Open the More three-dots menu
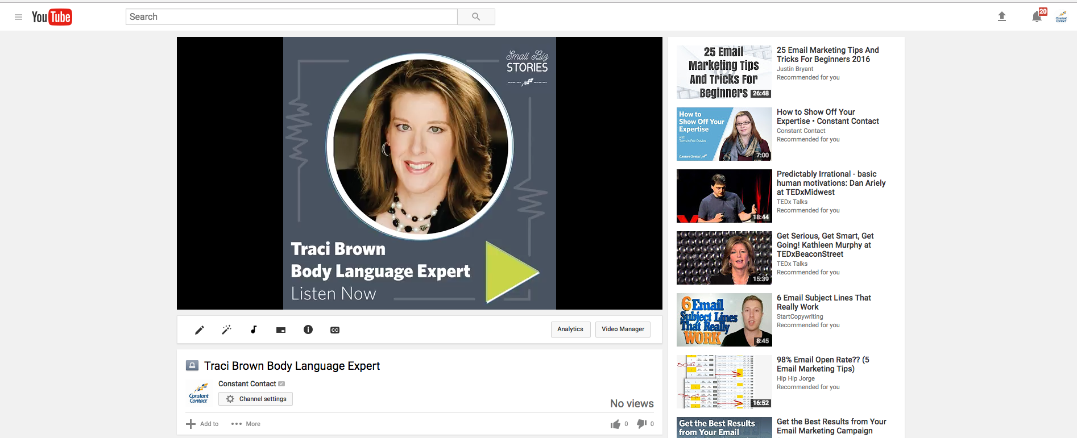Screen dimensions: 1077x438 (237, 424)
